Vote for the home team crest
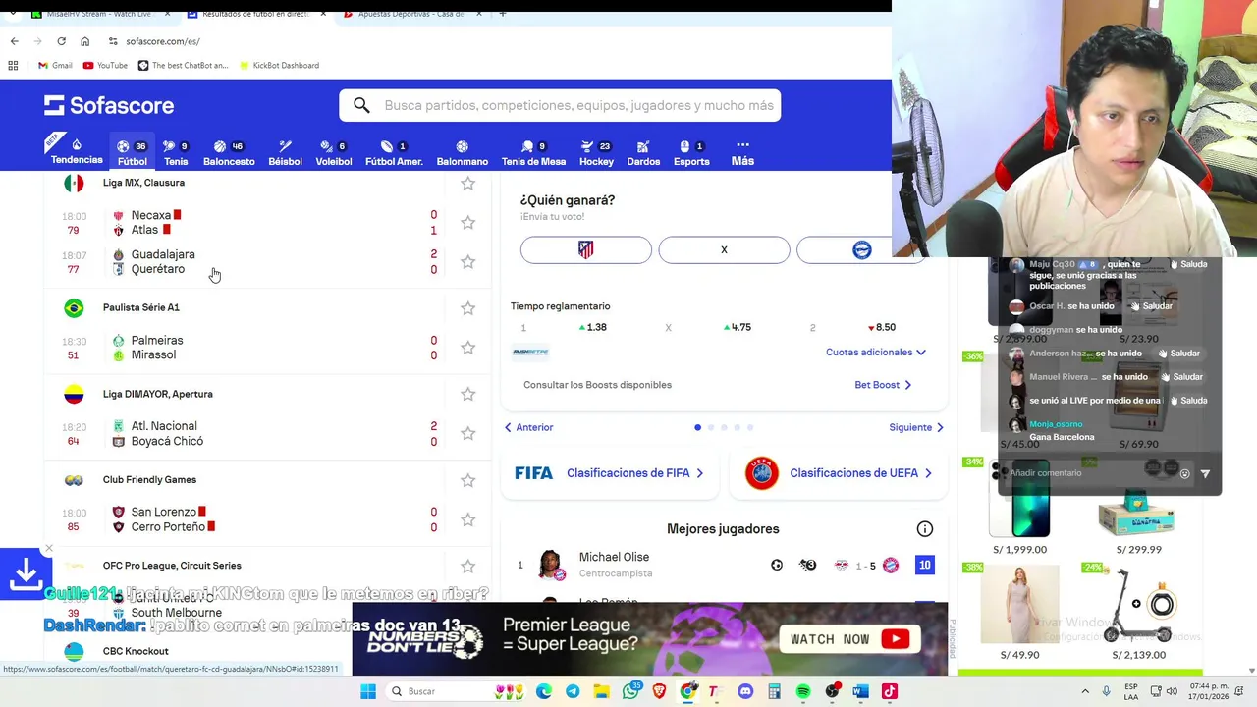The image size is (1257, 707). pos(585,250)
